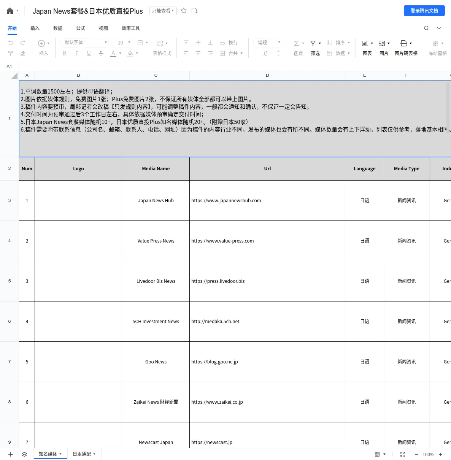Click the decimal places .0 control
The image size is (451, 460).
(x=265, y=54)
